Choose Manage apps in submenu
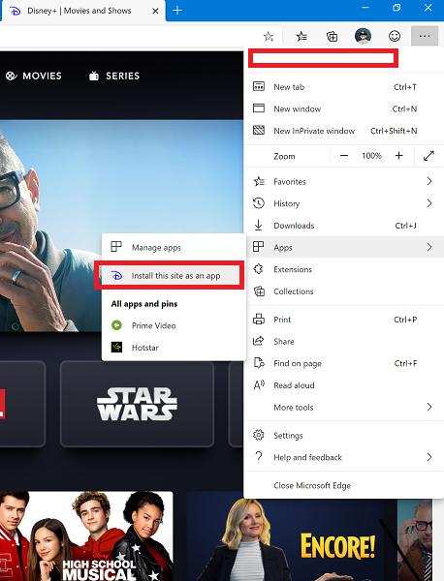 tap(174, 247)
